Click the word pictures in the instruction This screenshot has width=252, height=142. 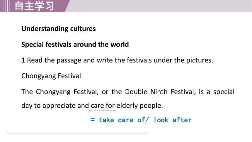point(200,60)
